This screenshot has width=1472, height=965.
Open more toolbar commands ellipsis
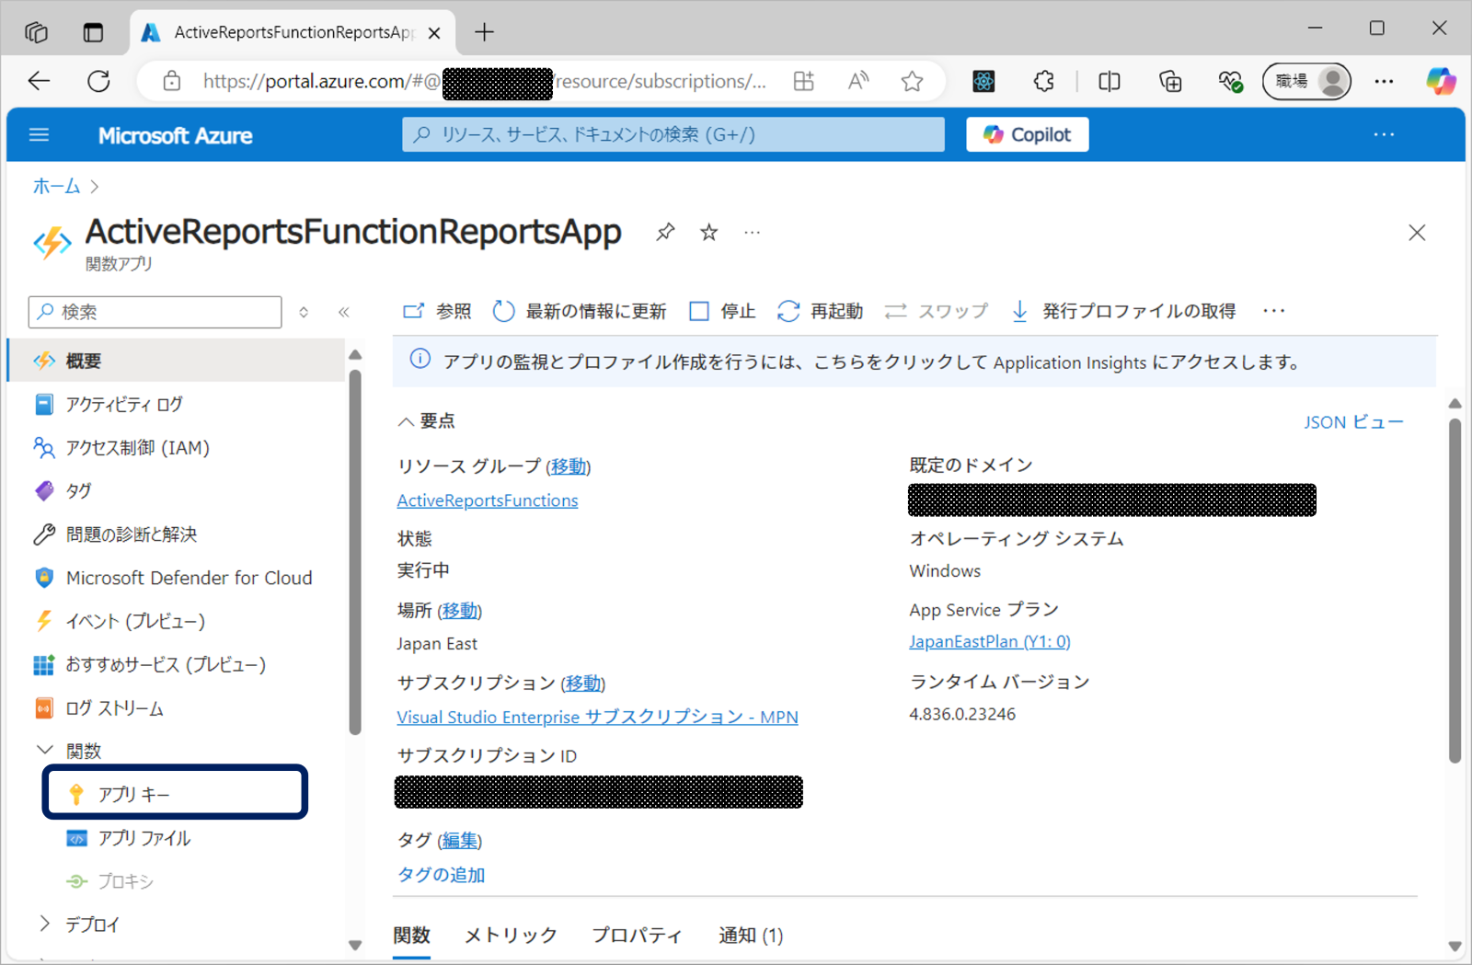pyautogui.click(x=1274, y=311)
